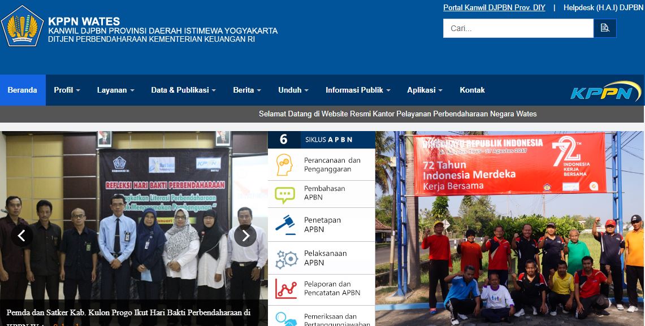Expand the Layanan dropdown menu

coord(115,90)
